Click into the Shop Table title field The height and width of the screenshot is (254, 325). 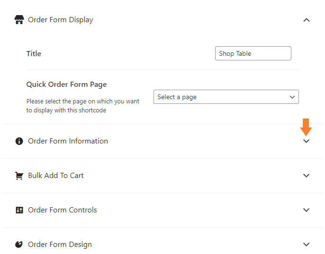point(253,53)
